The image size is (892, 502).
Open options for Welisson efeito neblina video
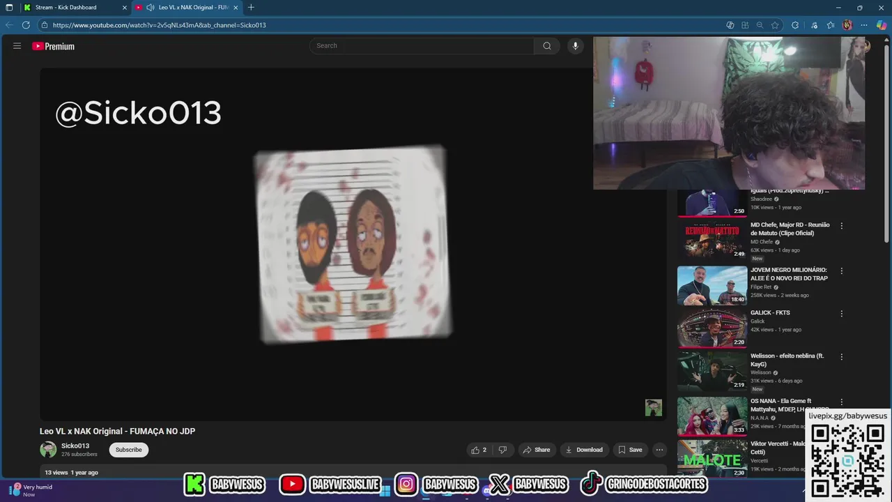point(841,357)
